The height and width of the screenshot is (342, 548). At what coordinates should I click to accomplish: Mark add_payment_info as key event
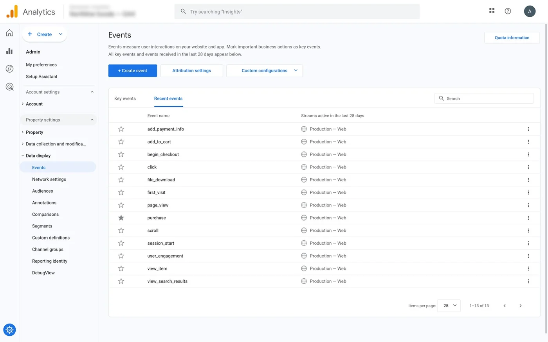pyautogui.click(x=121, y=129)
